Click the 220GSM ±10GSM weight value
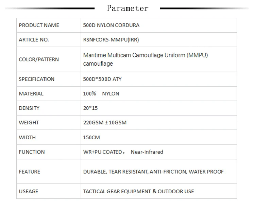The image size is (255, 212). (x=105, y=123)
